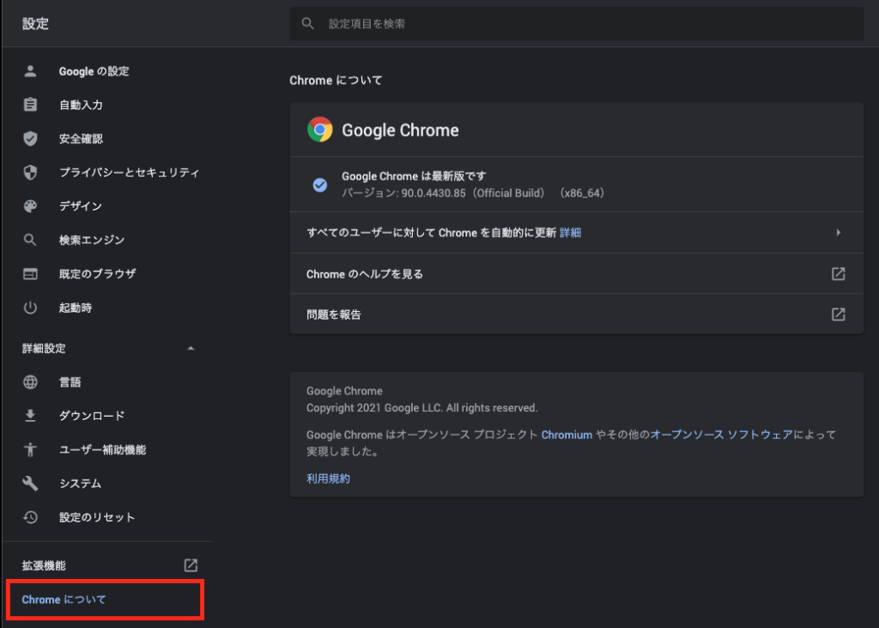Open ユーザー補助機能 accessibility icon
879x628 pixels.
coord(32,449)
